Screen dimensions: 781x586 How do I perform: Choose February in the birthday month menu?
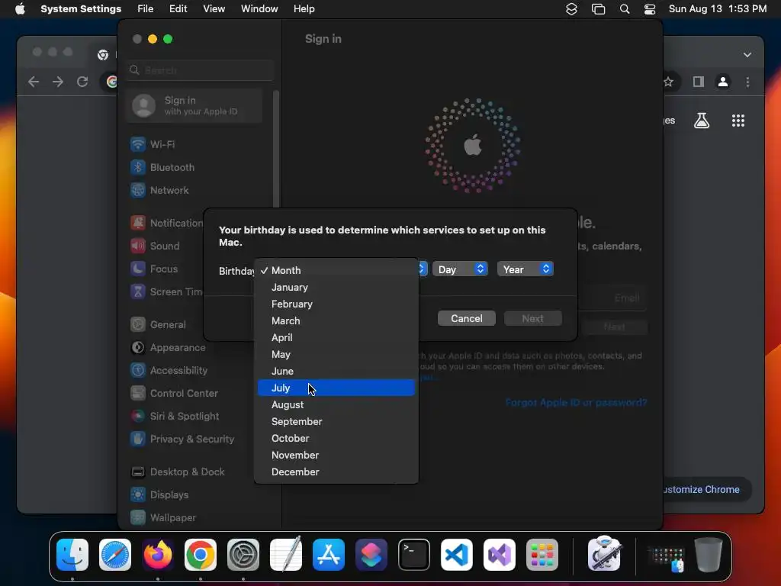336,304
